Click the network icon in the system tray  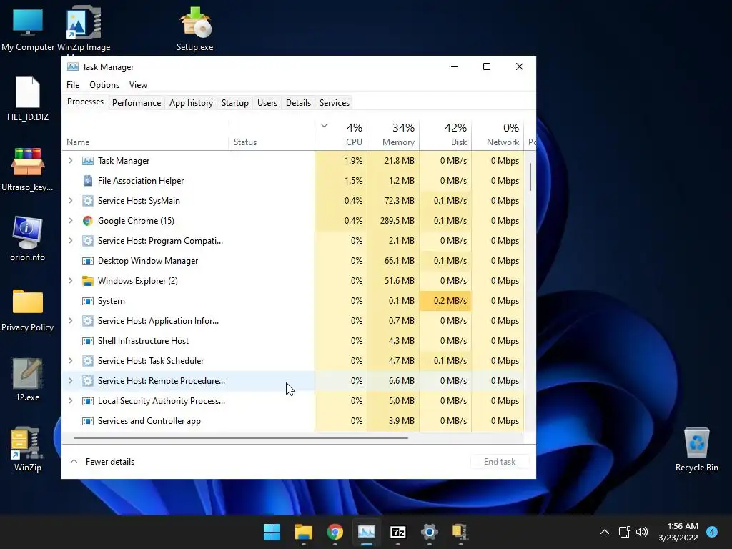624,532
